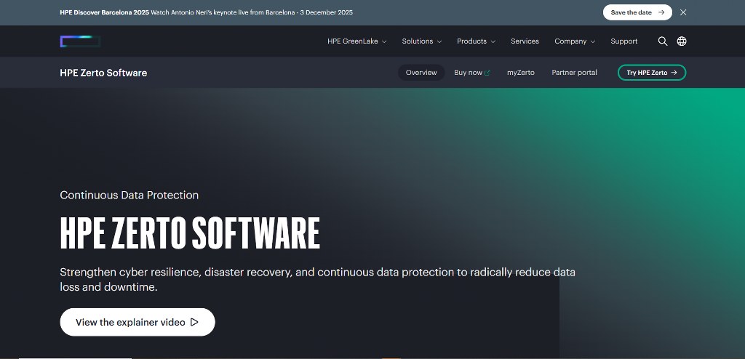
Task: Click the HPE logo in the header
Action: [80, 41]
